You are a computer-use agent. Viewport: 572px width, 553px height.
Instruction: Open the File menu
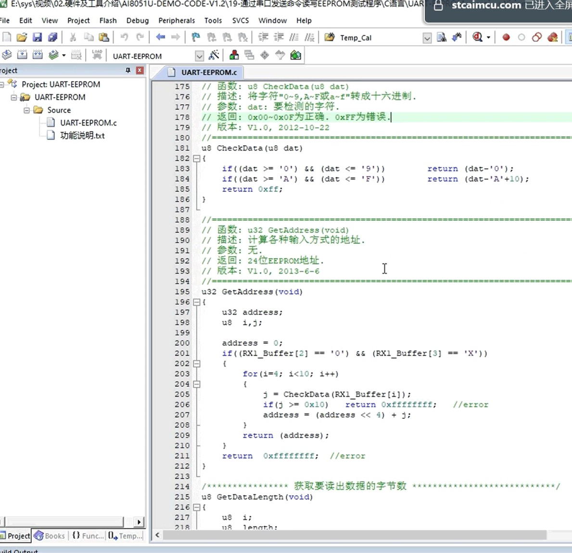coord(4,20)
